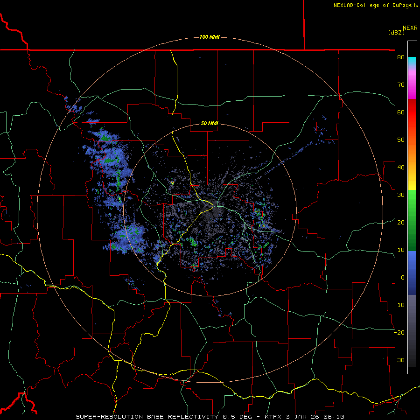420x420 pixels.
Task: Click the [dBZ] unit label
Action: [396, 32]
